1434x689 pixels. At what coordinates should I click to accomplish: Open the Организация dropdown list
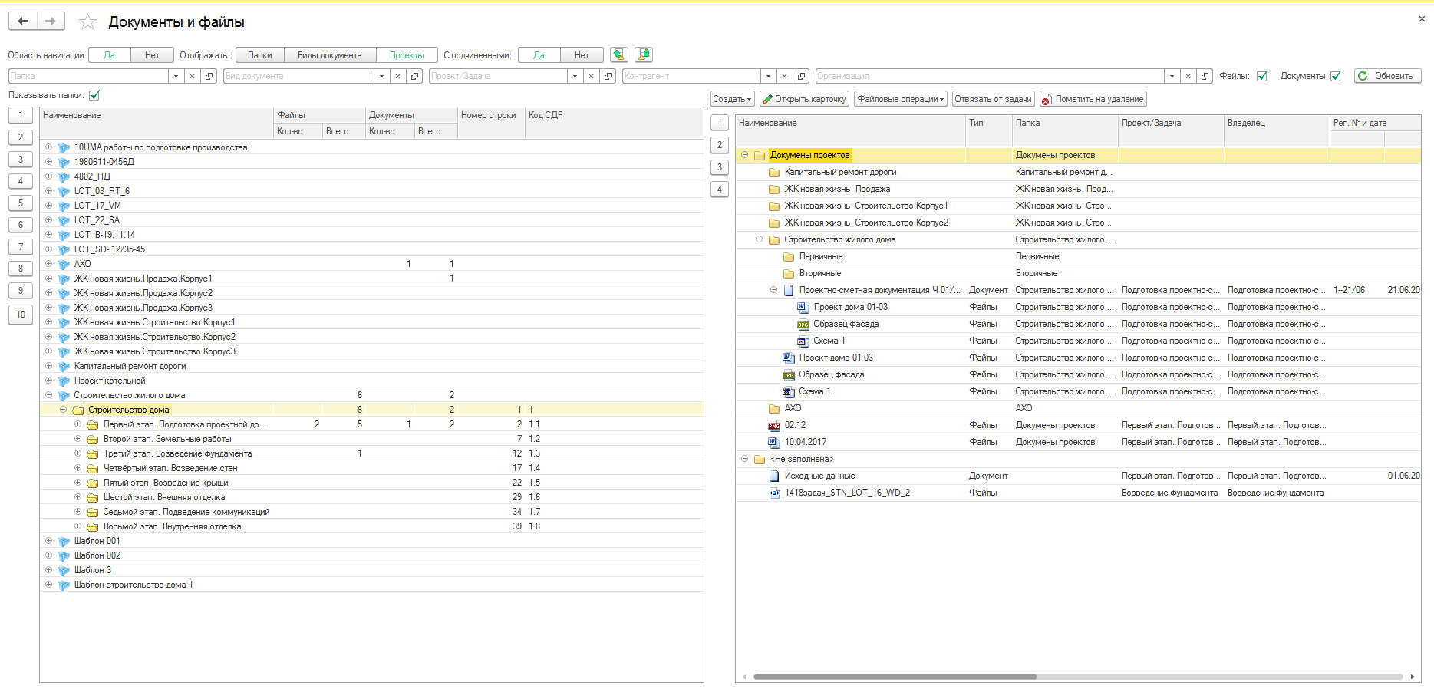tap(1172, 76)
